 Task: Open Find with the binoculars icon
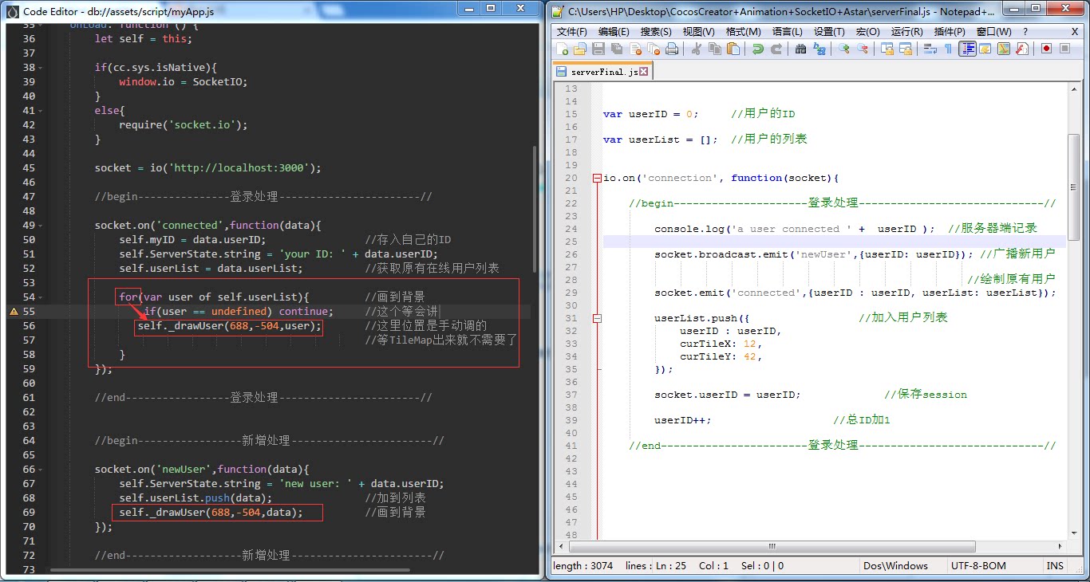point(800,49)
